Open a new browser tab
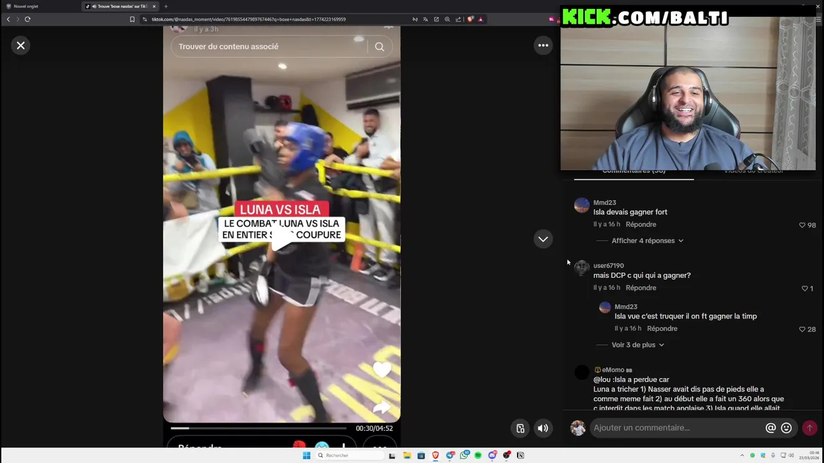The image size is (824, 463). 166,6
